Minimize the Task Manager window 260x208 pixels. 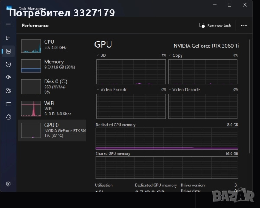[x=215, y=5]
